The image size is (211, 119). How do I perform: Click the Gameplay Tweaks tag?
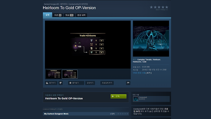click(144, 59)
